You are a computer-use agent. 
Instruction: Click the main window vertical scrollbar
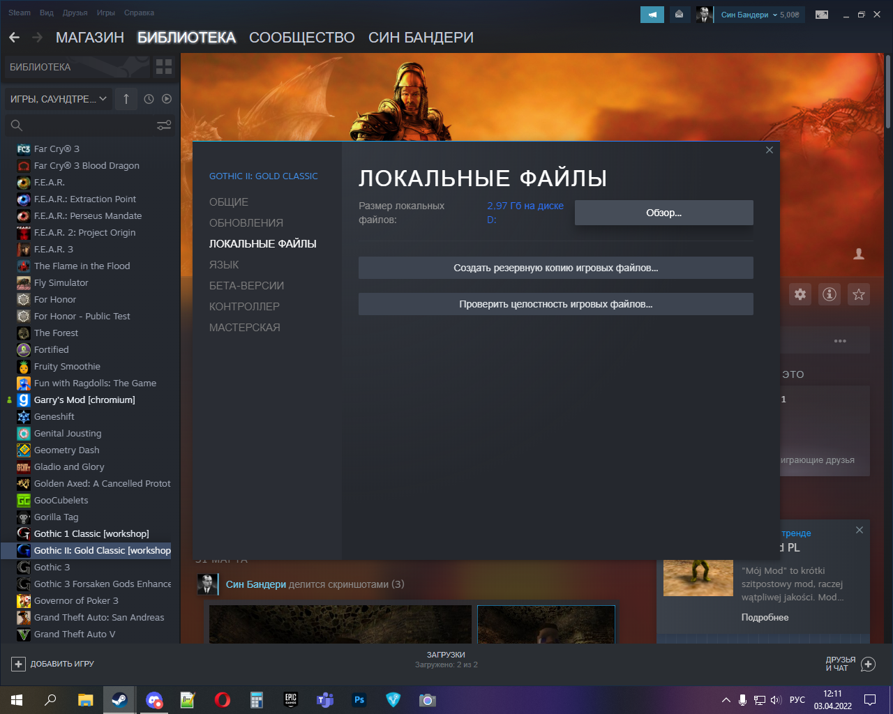(888, 91)
